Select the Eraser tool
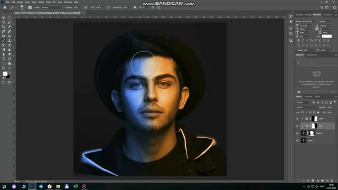This screenshot has width=338, height=190. click(10, 45)
